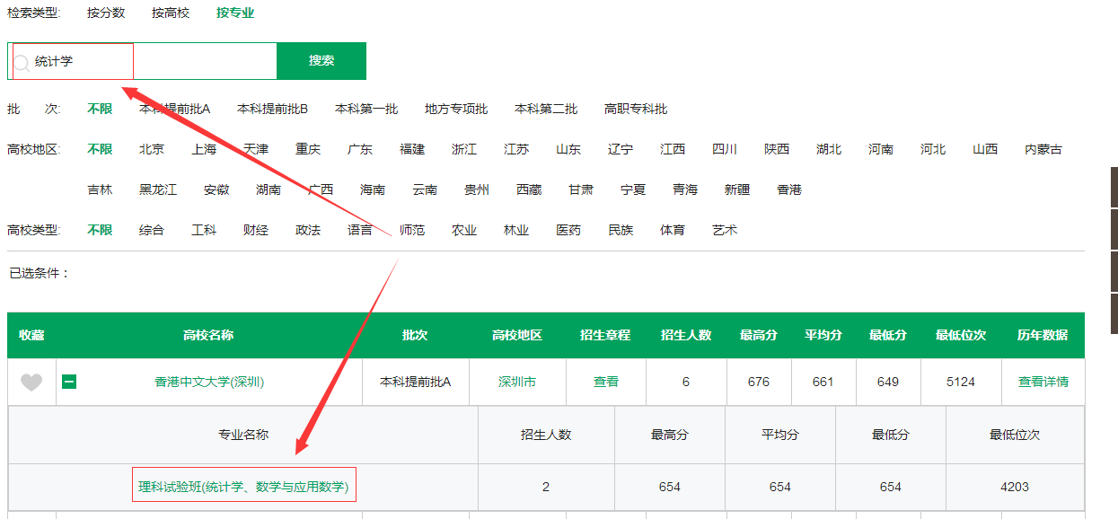Viewport: 1118px width, 519px height.
Task: Switch search type to 按高校
Action: pos(171,13)
